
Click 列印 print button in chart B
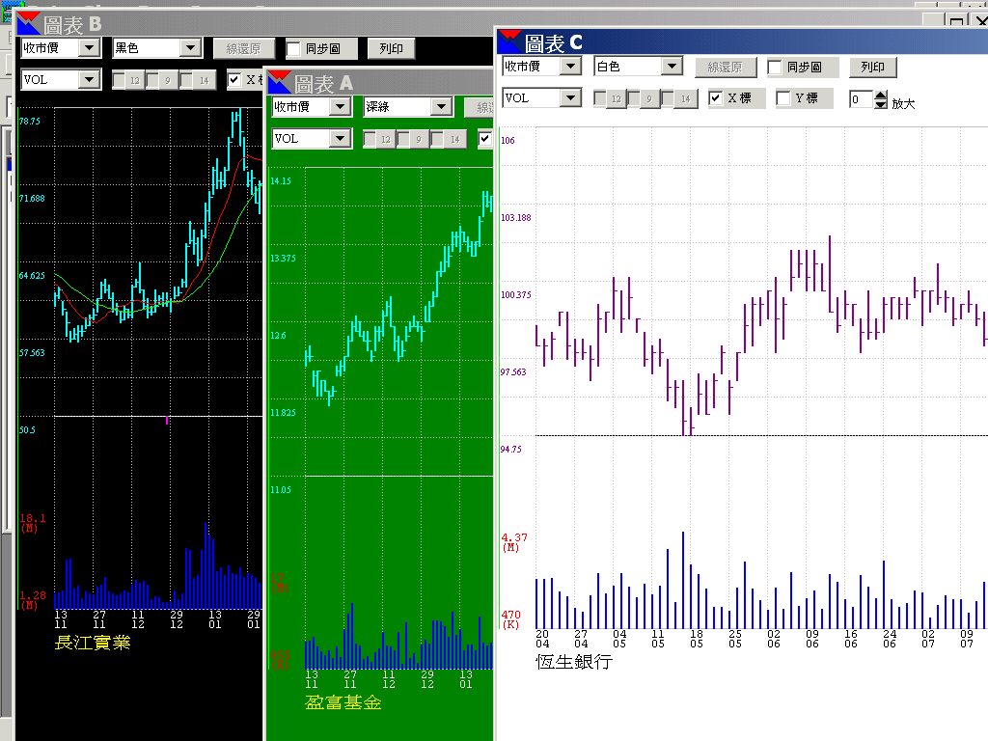[x=392, y=48]
